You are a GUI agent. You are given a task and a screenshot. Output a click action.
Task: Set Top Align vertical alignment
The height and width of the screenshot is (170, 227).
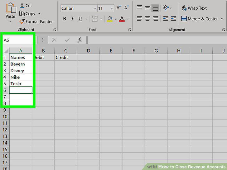click(140, 7)
